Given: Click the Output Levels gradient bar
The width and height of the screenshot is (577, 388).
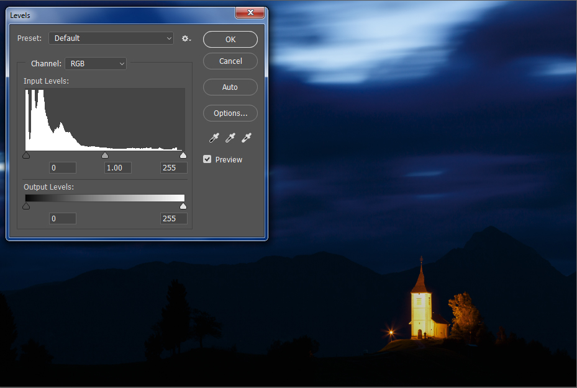Looking at the screenshot, I should 105,198.
